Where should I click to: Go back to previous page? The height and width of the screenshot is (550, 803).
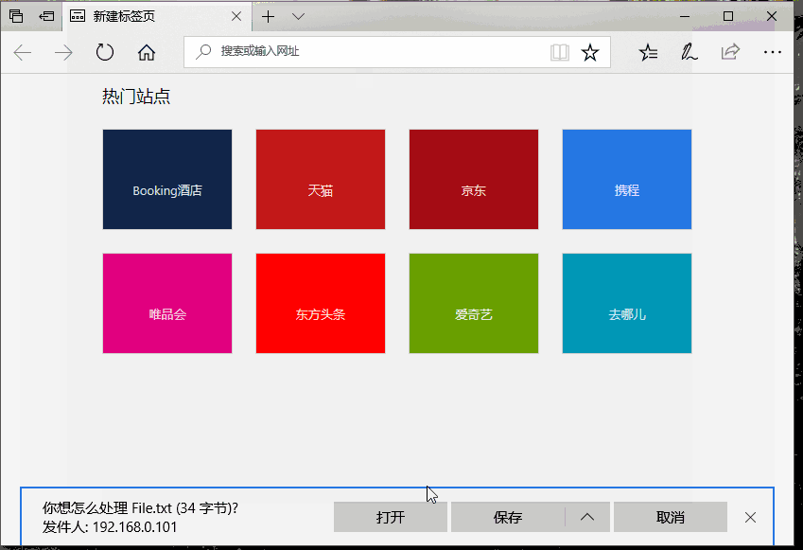click(23, 52)
